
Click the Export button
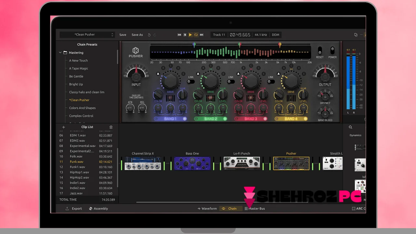click(x=74, y=209)
